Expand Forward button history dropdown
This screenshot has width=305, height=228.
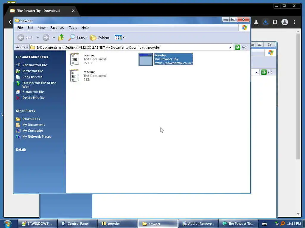[54, 37]
